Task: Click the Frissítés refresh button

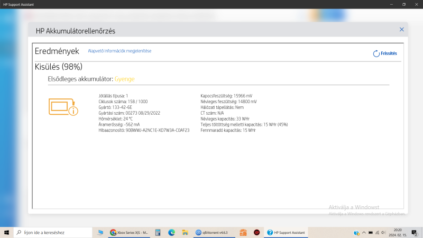Action: tap(385, 53)
